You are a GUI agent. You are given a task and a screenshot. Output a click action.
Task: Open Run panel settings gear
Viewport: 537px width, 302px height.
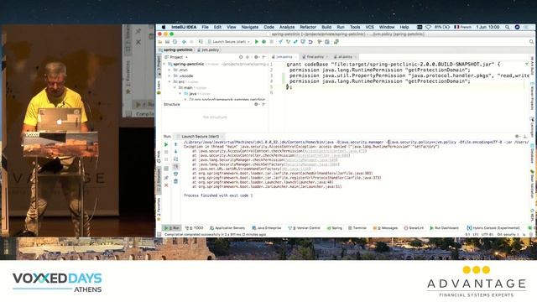517,136
